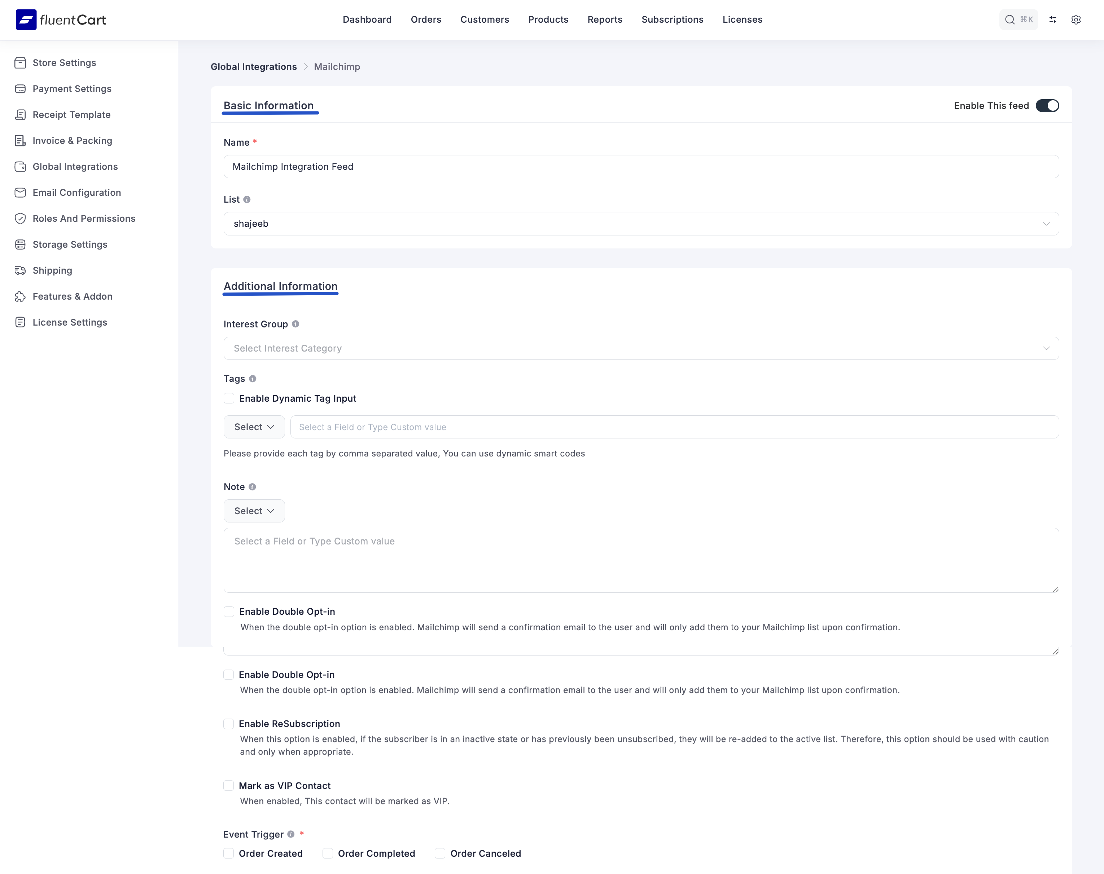
Task: Check Enable Dynamic Tag Input
Action: 229,398
